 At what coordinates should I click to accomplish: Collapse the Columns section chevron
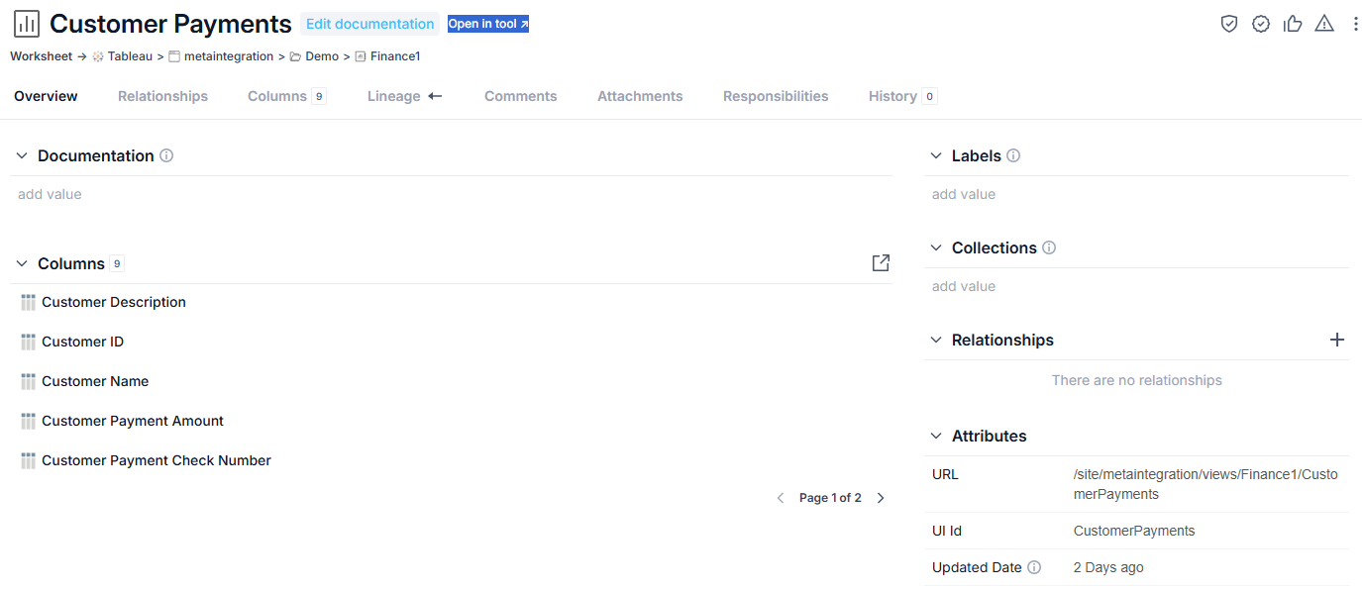[x=22, y=263]
